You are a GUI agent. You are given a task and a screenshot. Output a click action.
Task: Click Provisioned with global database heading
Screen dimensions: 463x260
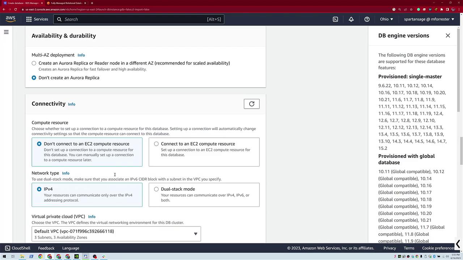click(407, 159)
